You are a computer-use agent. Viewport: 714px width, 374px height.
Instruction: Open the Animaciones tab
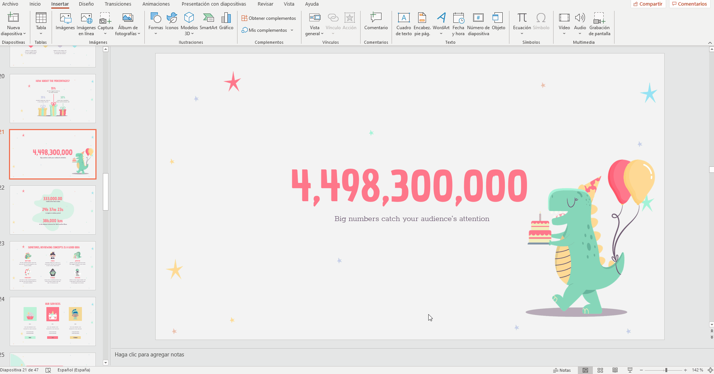point(156,4)
